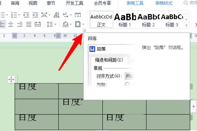Open 视图 tab

(33, 3)
